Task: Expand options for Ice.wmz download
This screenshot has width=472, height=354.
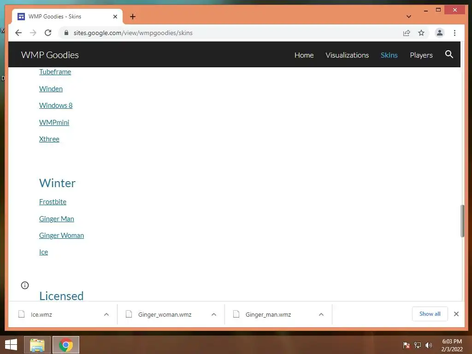Action: click(106, 314)
